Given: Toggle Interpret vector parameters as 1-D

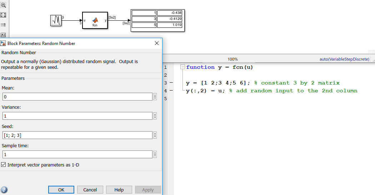Looking at the screenshot, I should point(3,165).
